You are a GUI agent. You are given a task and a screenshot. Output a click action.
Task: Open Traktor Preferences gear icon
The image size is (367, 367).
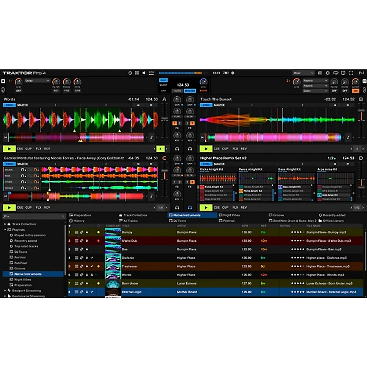tap(328, 72)
